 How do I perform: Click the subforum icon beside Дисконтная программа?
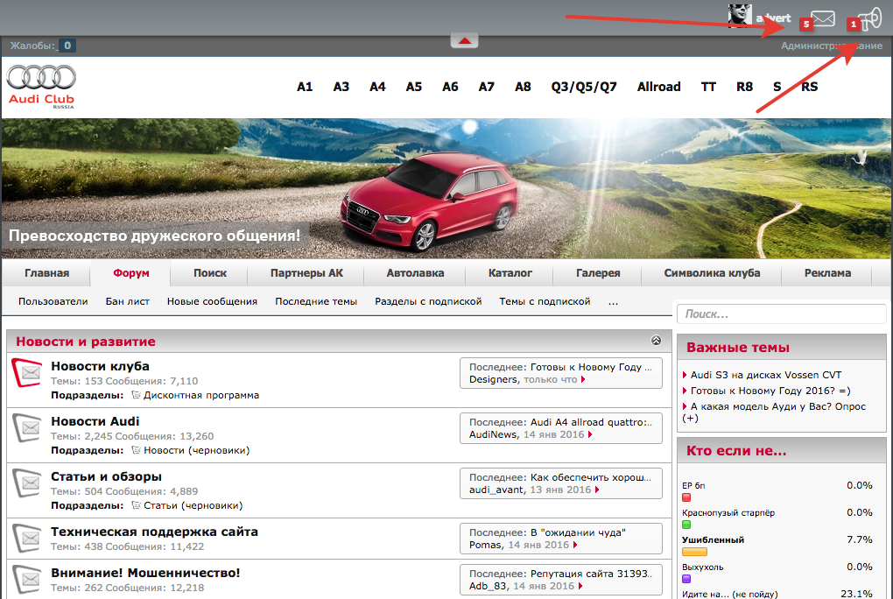tap(136, 395)
